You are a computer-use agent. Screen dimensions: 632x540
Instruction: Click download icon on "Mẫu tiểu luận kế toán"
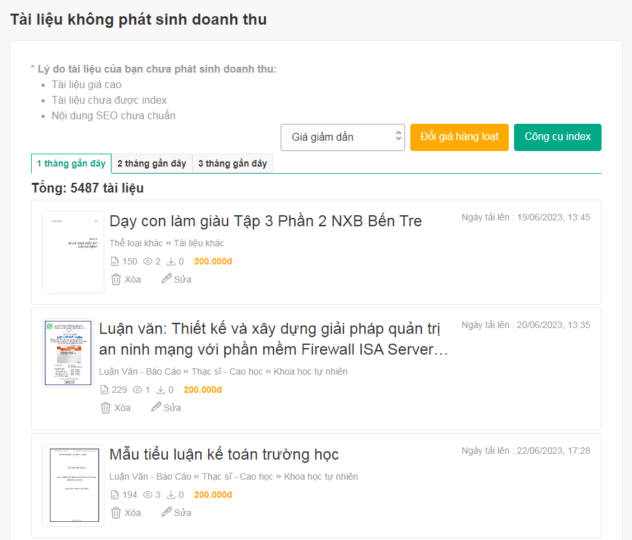tap(172, 495)
